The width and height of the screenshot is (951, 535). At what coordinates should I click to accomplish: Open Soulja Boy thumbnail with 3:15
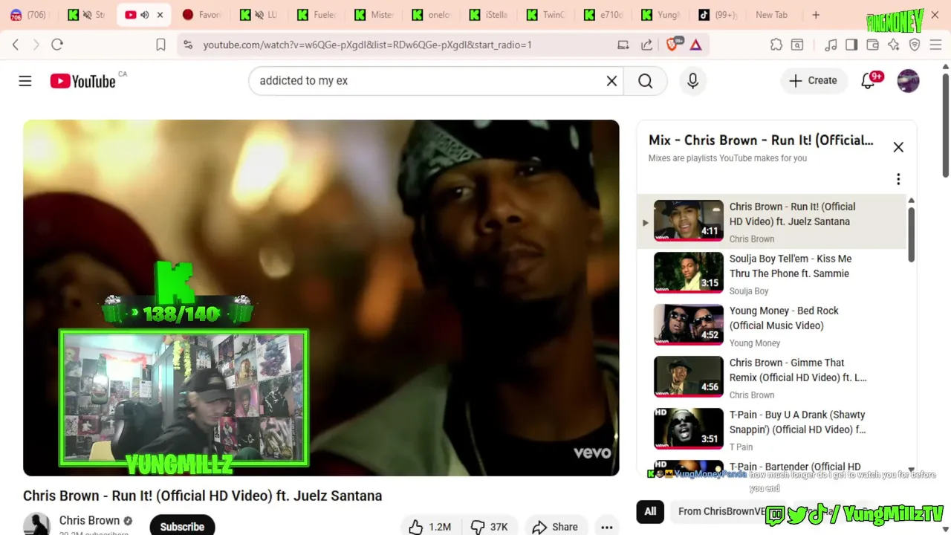point(688,273)
